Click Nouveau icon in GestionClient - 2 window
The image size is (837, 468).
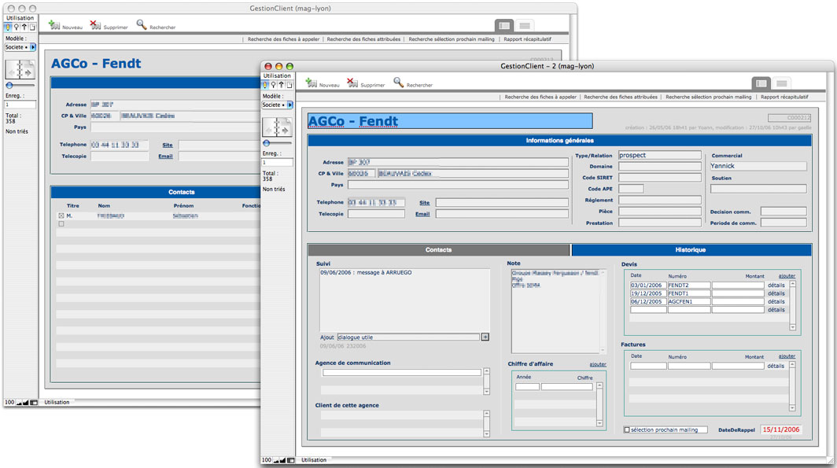[312, 83]
